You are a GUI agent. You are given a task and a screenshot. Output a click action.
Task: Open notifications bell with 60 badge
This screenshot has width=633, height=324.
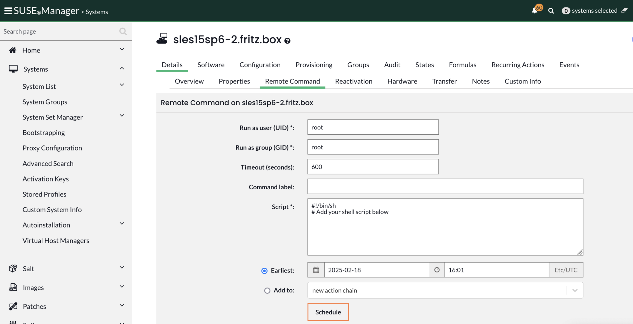[535, 11]
